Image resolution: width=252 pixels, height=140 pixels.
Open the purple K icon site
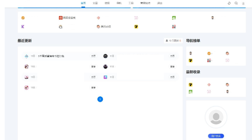coord(23,27)
